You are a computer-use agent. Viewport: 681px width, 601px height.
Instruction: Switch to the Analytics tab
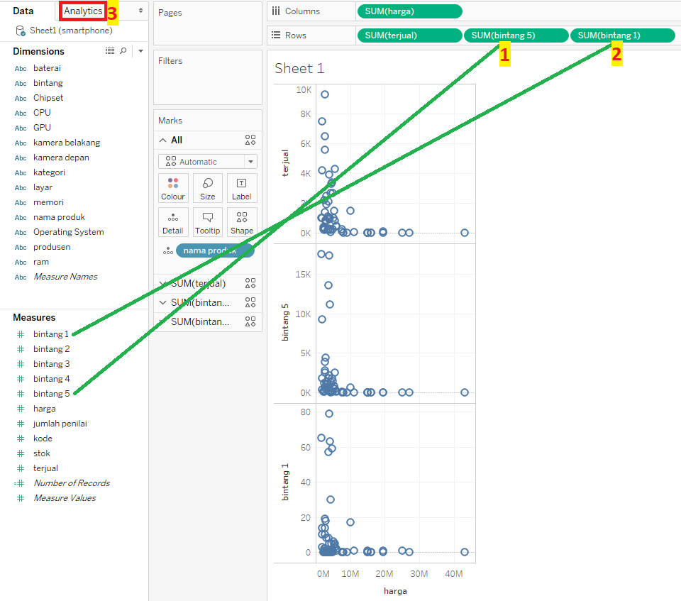[82, 11]
